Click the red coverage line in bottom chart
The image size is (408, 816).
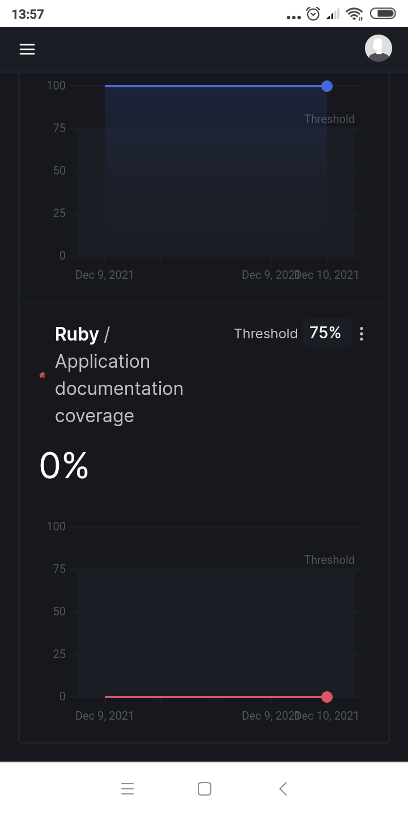(x=215, y=697)
